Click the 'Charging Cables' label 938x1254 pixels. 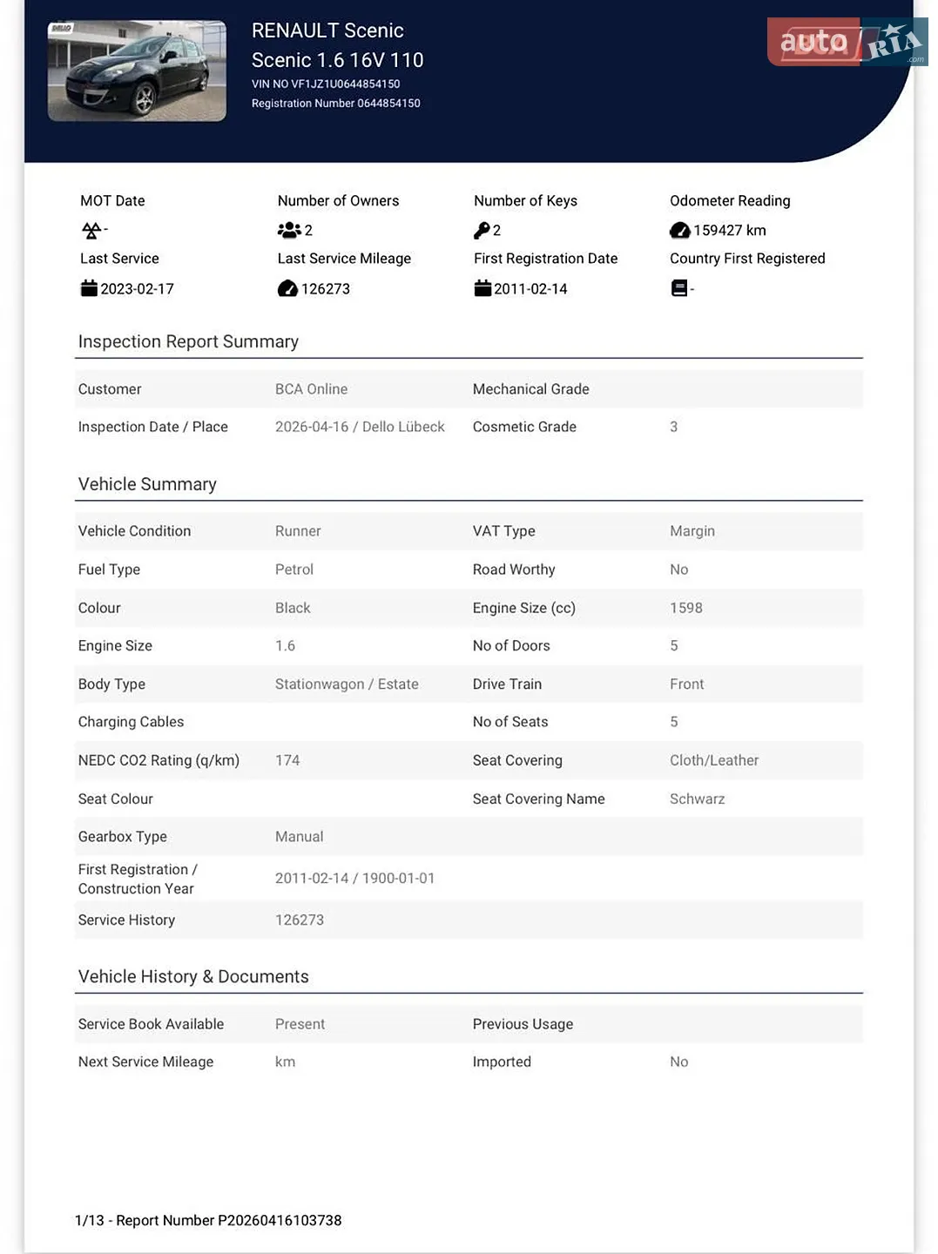pos(131,722)
